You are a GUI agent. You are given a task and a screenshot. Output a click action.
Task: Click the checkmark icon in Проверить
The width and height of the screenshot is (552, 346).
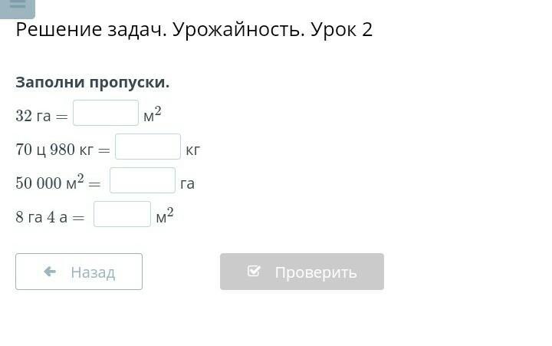(x=255, y=272)
